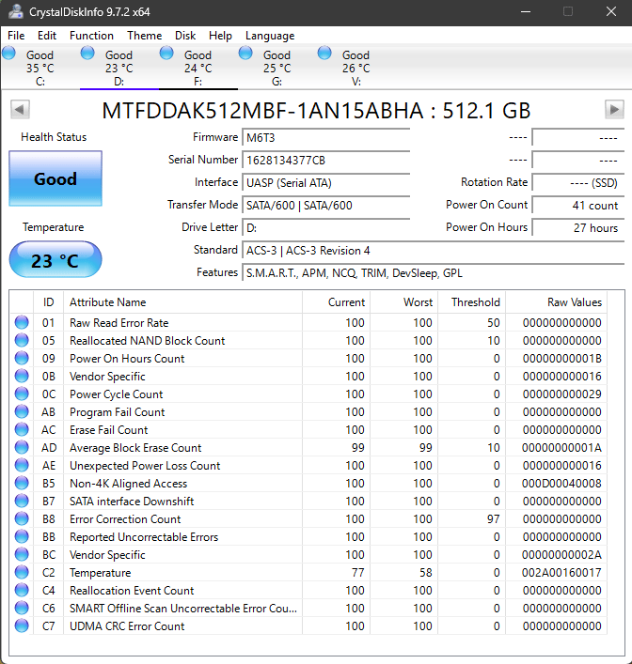Click the Transfer Mode field
This screenshot has height=664, width=632.
point(325,206)
